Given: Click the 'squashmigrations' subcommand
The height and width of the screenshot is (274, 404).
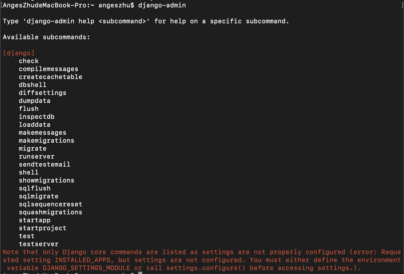Looking at the screenshot, I should (50, 212).
